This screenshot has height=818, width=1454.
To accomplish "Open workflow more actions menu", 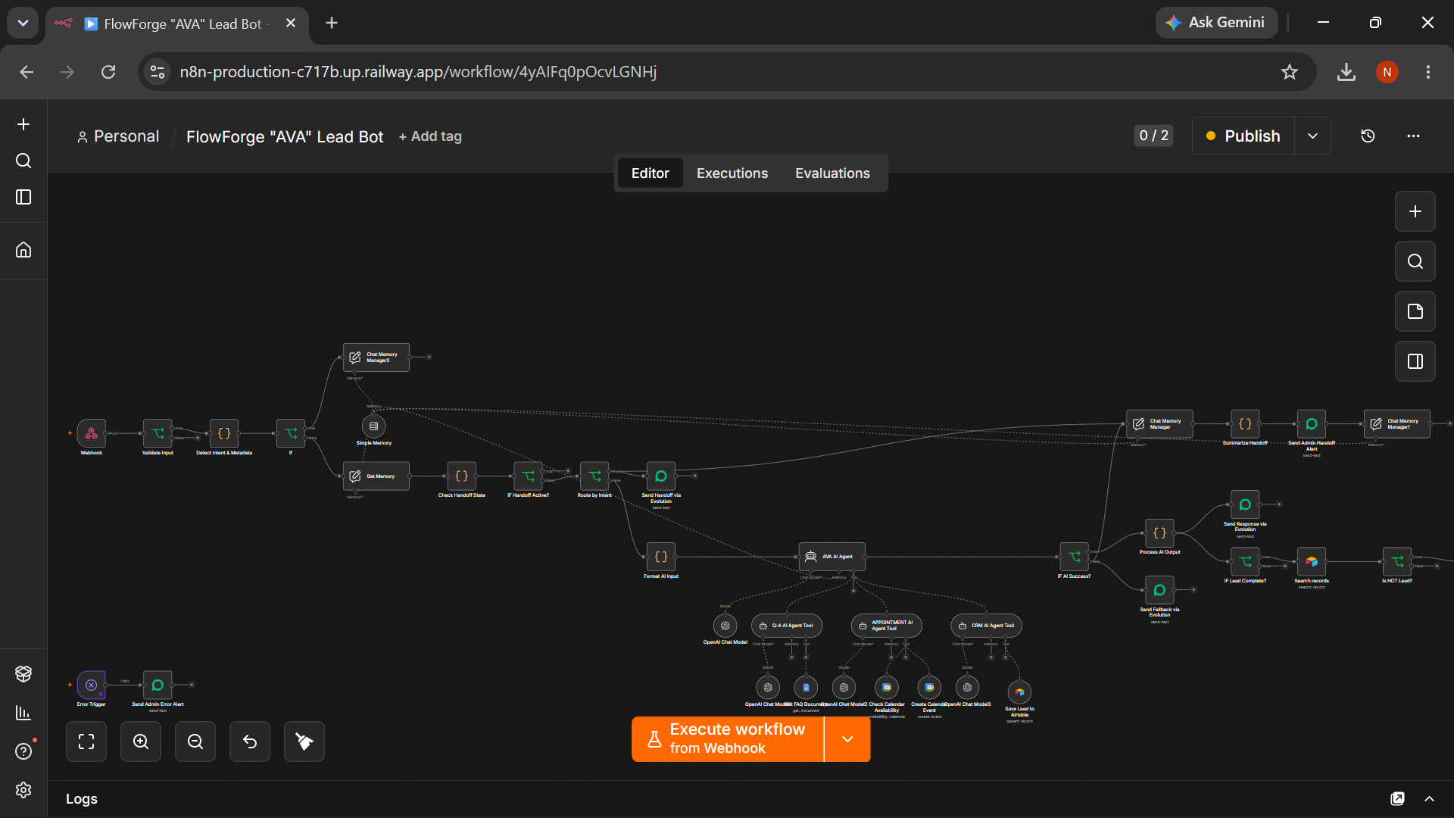I will (1413, 136).
